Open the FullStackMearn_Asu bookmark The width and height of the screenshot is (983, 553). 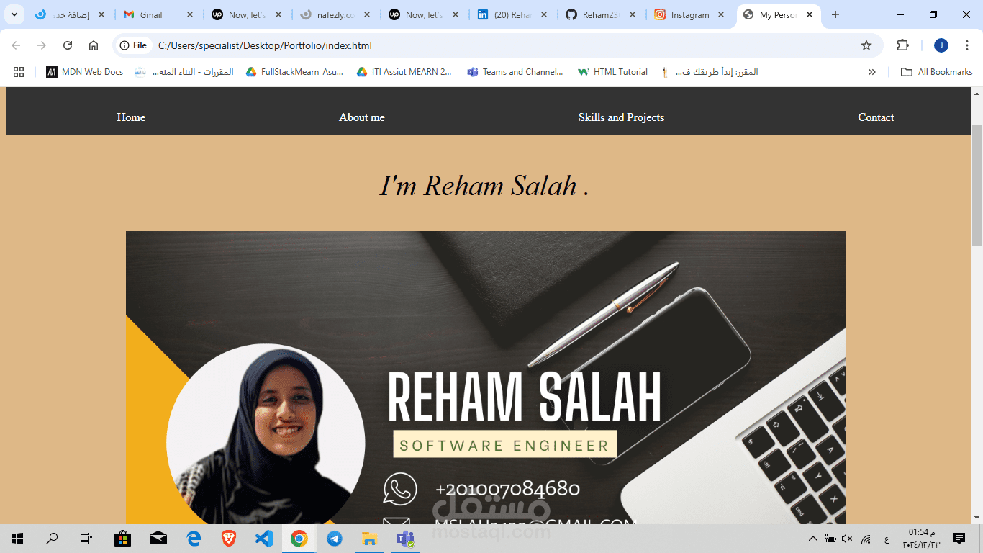(x=295, y=72)
